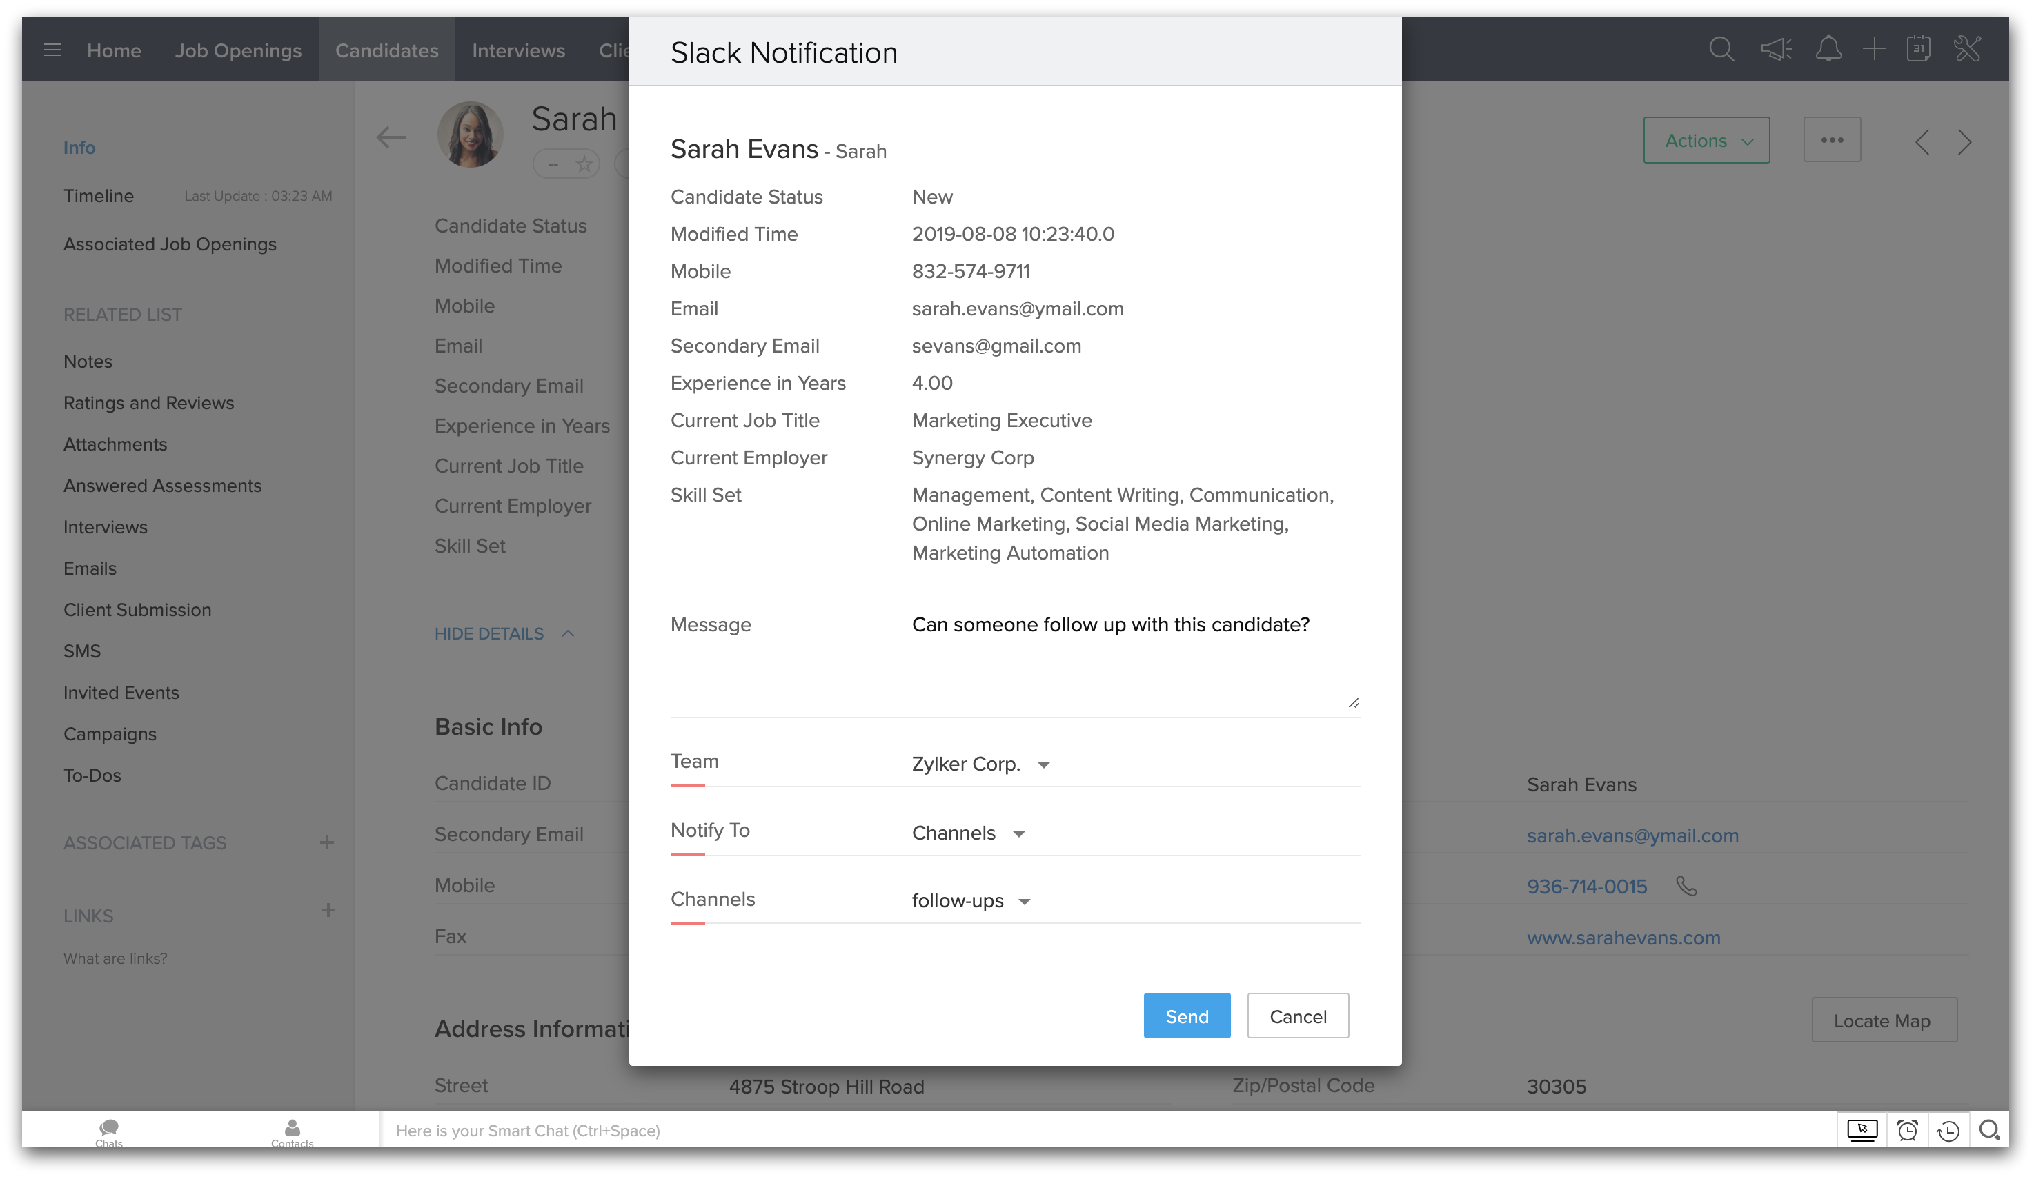Screen dimensions: 2034x1177
Task: Open the Interviews tab in navigation
Action: click(x=518, y=50)
